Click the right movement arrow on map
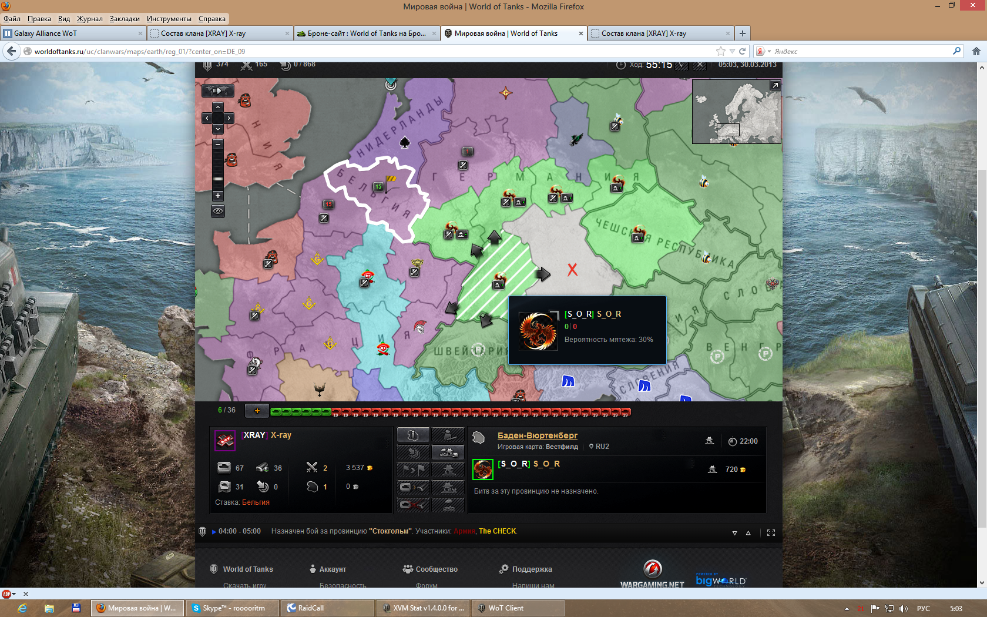This screenshot has height=617, width=987. pos(543,274)
